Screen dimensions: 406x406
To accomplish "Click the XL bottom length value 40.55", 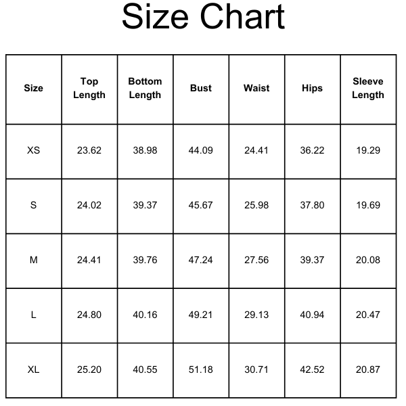I will [145, 369].
